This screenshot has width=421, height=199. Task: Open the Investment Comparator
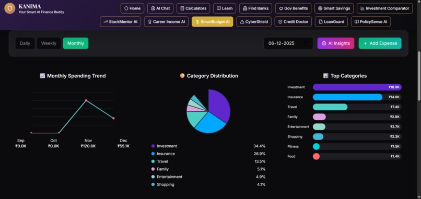385,8
